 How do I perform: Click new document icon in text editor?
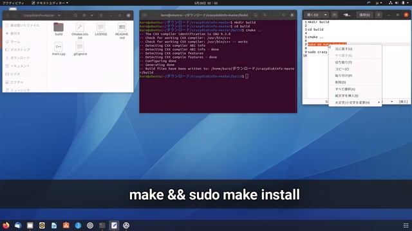tap(335, 15)
